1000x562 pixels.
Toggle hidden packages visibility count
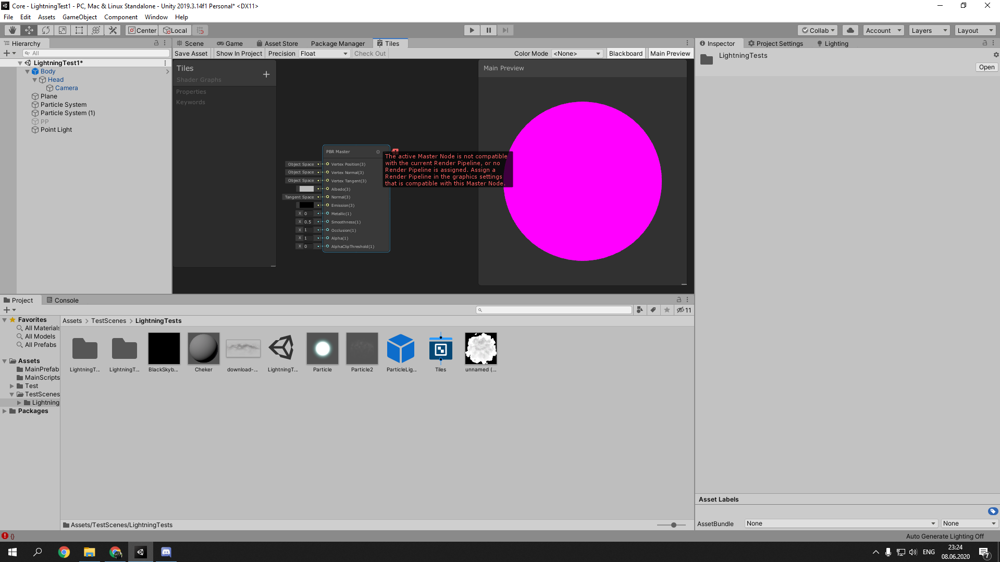pos(684,310)
